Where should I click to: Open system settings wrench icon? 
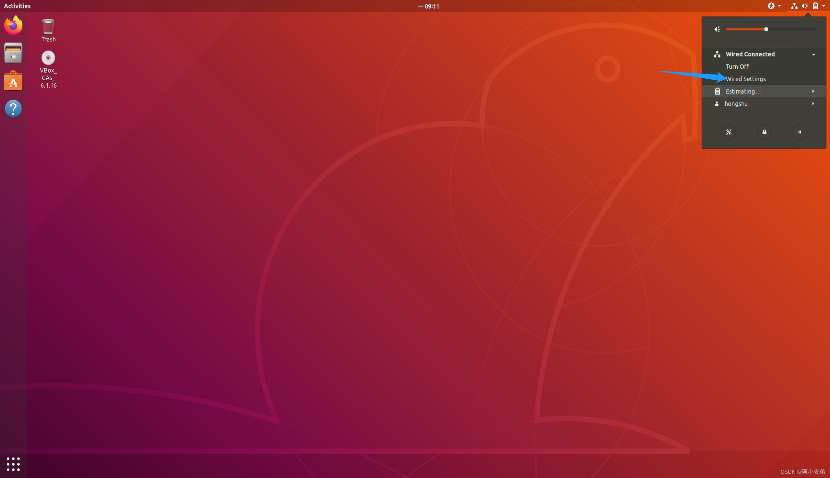pyautogui.click(x=729, y=132)
